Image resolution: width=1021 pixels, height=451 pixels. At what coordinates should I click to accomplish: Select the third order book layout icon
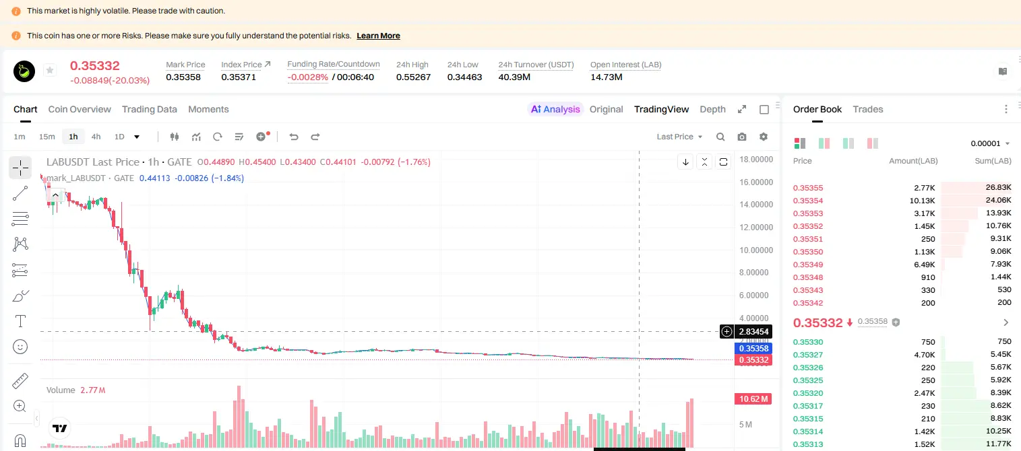coord(848,143)
